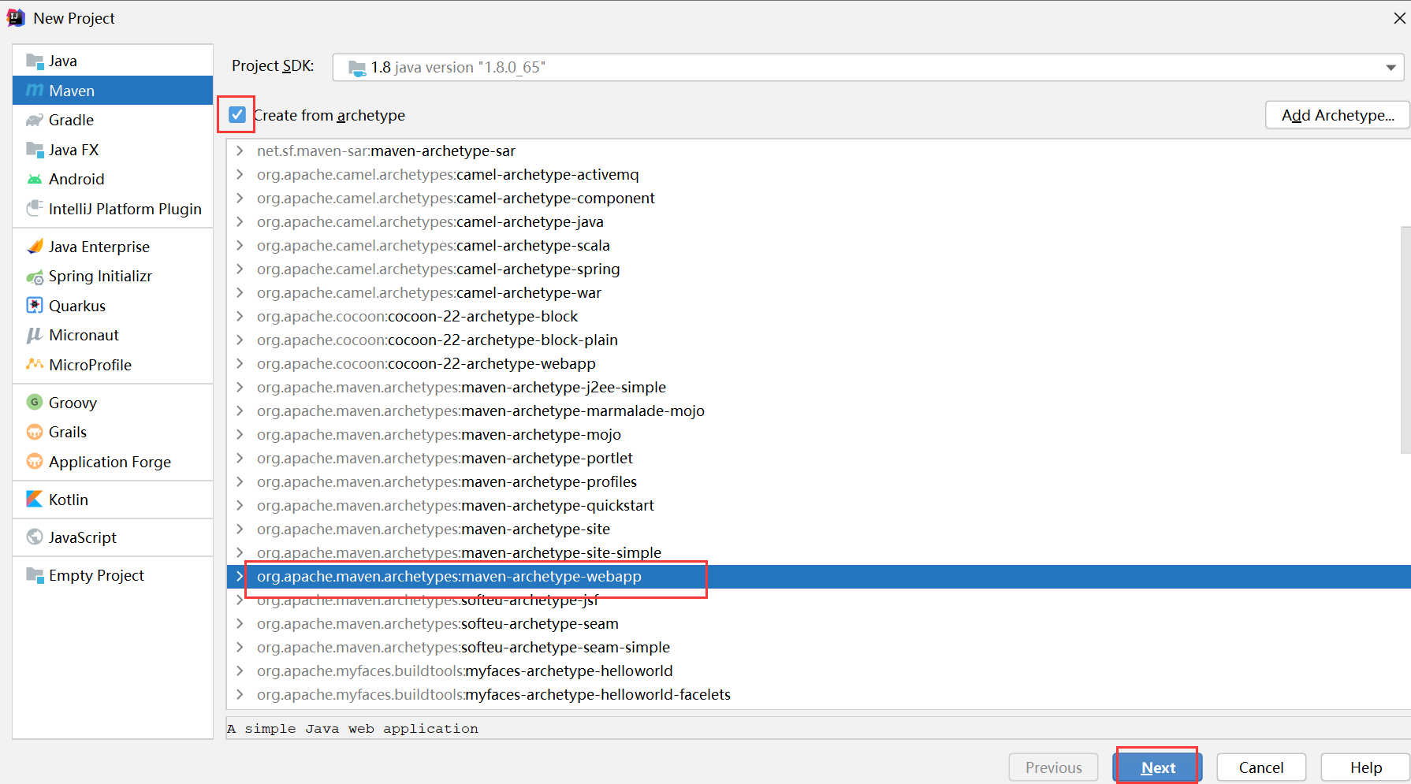Select Spring Initializr project type
Viewport: 1411px width, 784px height.
[x=113, y=277]
